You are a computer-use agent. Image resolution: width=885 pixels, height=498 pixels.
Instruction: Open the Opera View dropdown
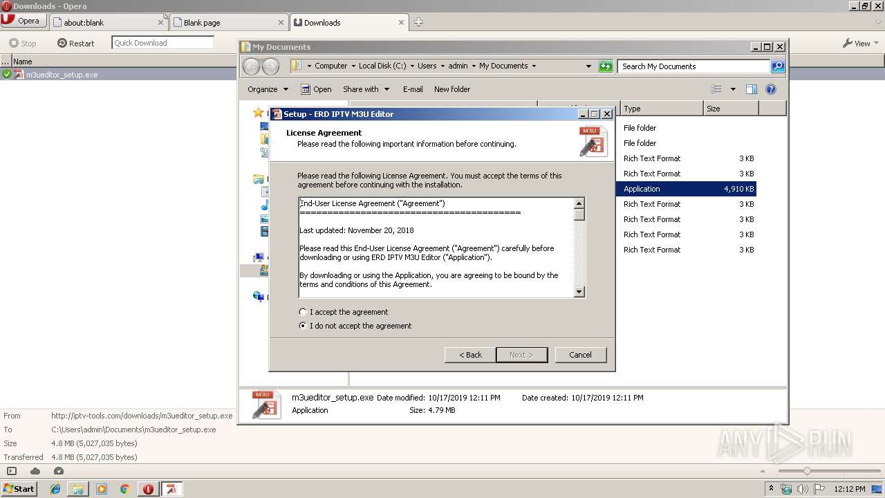[861, 43]
